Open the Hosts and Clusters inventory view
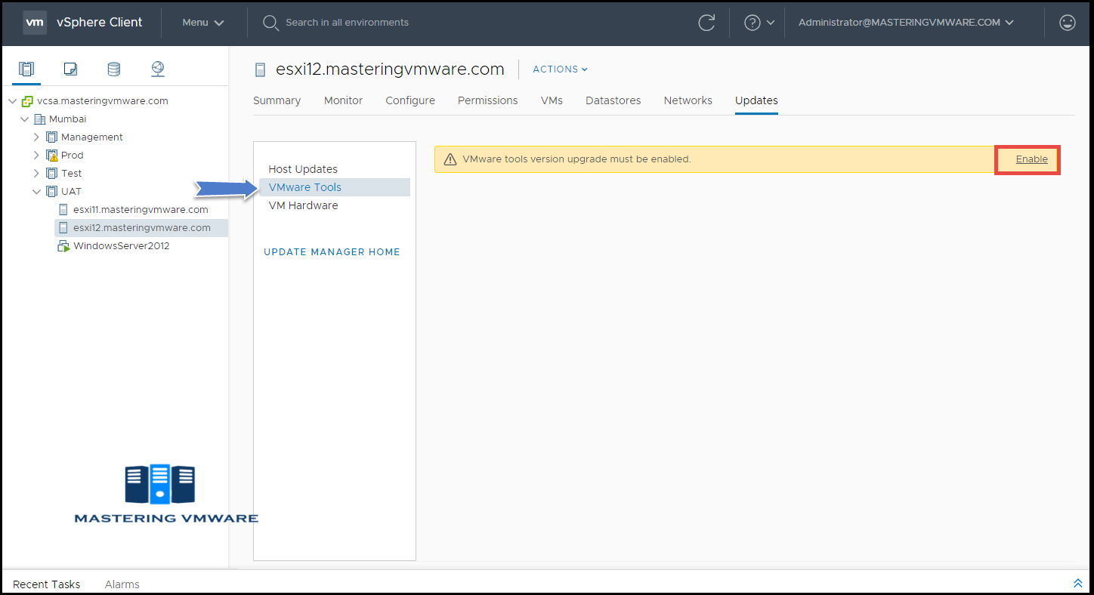The height and width of the screenshot is (595, 1094). click(26, 69)
